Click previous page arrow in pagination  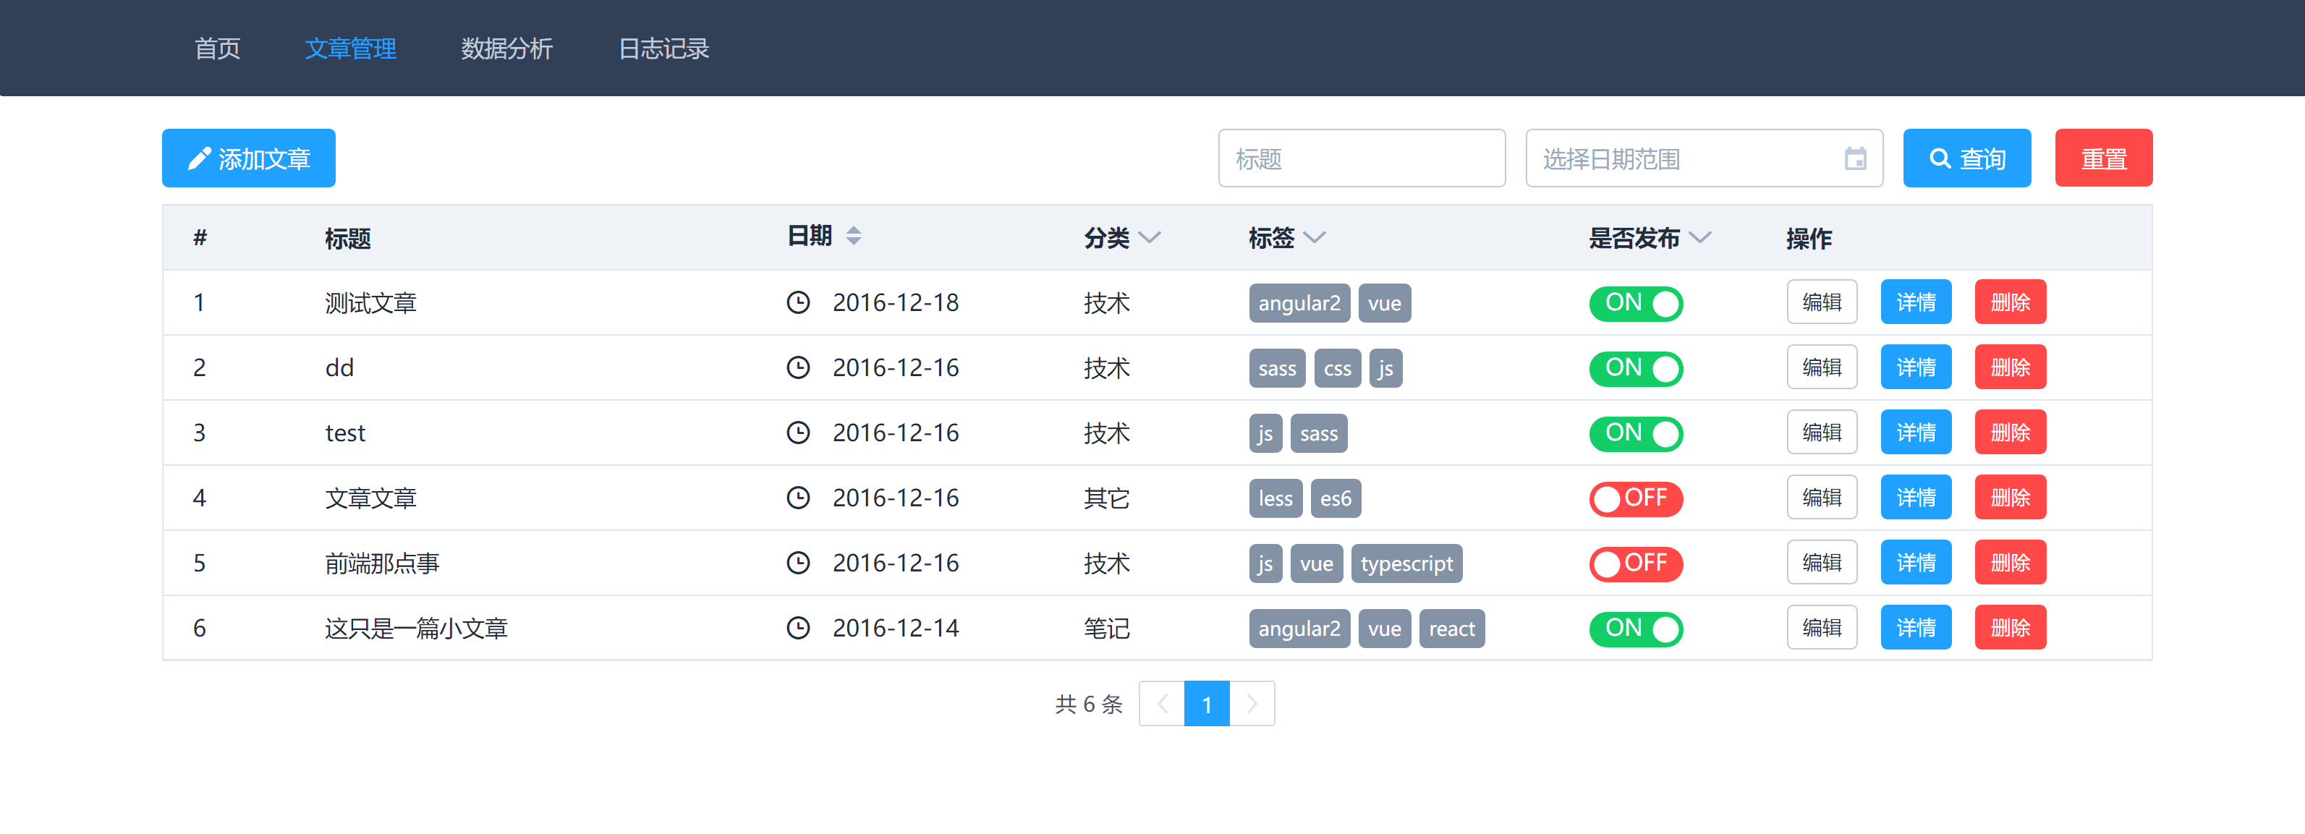pyautogui.click(x=1161, y=705)
